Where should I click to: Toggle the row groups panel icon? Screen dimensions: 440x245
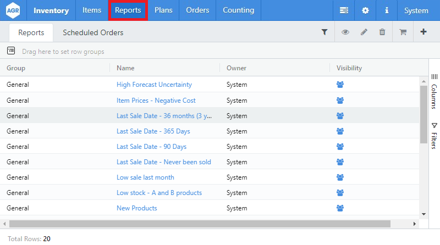[11, 51]
